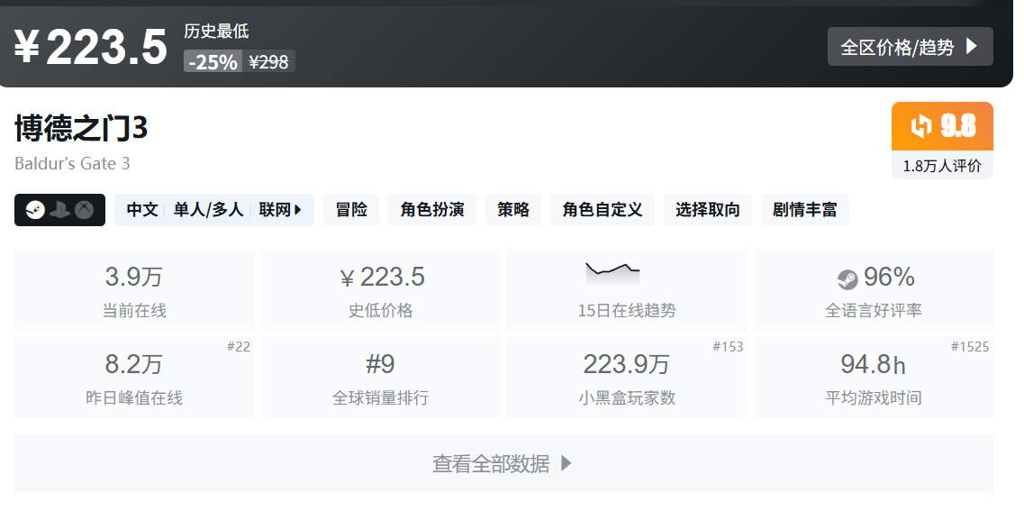The height and width of the screenshot is (511, 1024).
Task: Click the Heybox logo on the 9.8 score badge
Action: coord(921,125)
